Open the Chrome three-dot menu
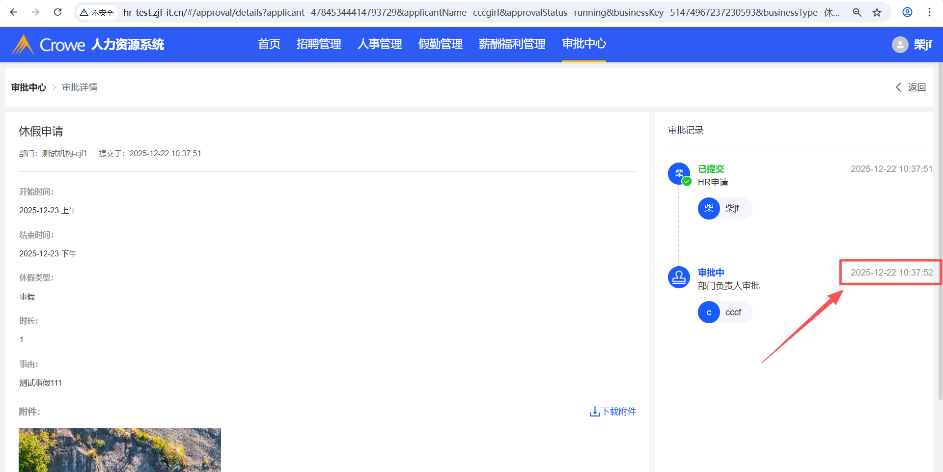Screen dimensions: 943x472 (929, 12)
